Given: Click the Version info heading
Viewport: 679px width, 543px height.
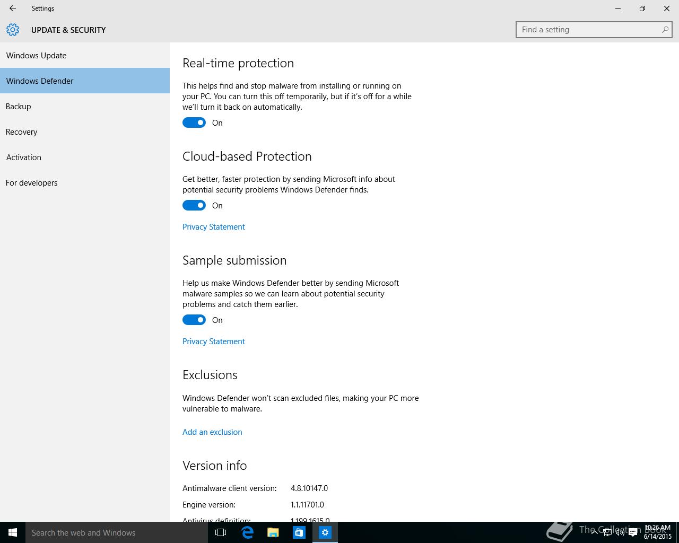Looking at the screenshot, I should pyautogui.click(x=215, y=466).
